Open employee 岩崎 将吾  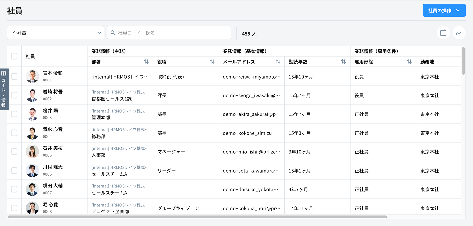[x=53, y=92]
